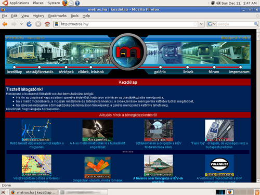
Task: Switch to the Firefox workspace in switcher
Action: [x=230, y=192]
